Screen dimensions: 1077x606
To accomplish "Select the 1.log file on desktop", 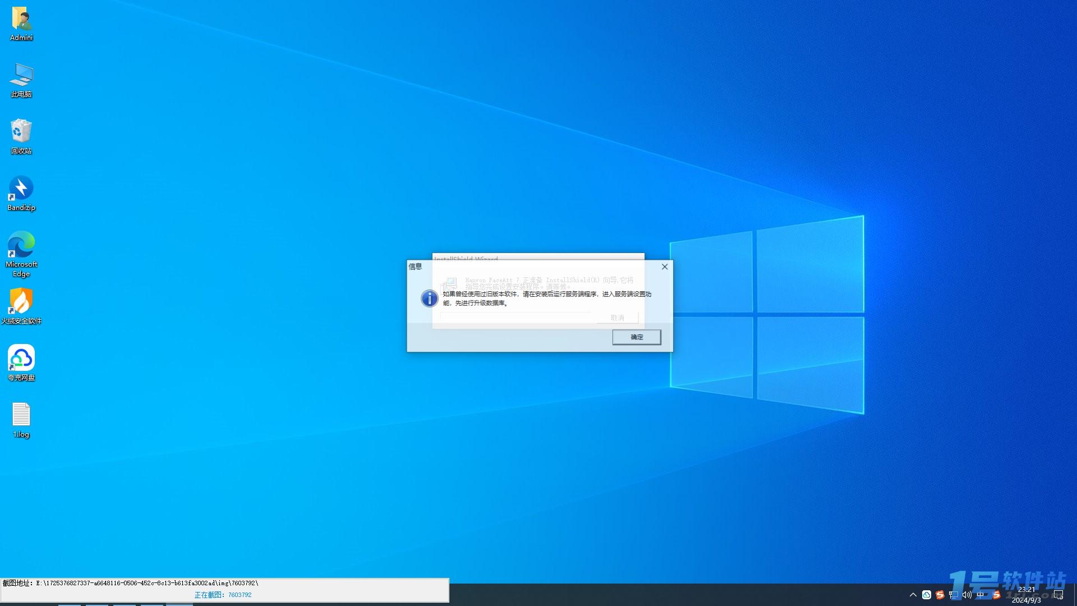I will pyautogui.click(x=21, y=420).
